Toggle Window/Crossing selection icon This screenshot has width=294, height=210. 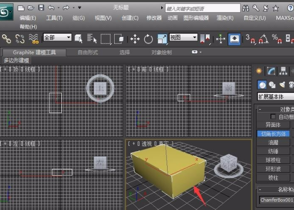[119, 39]
